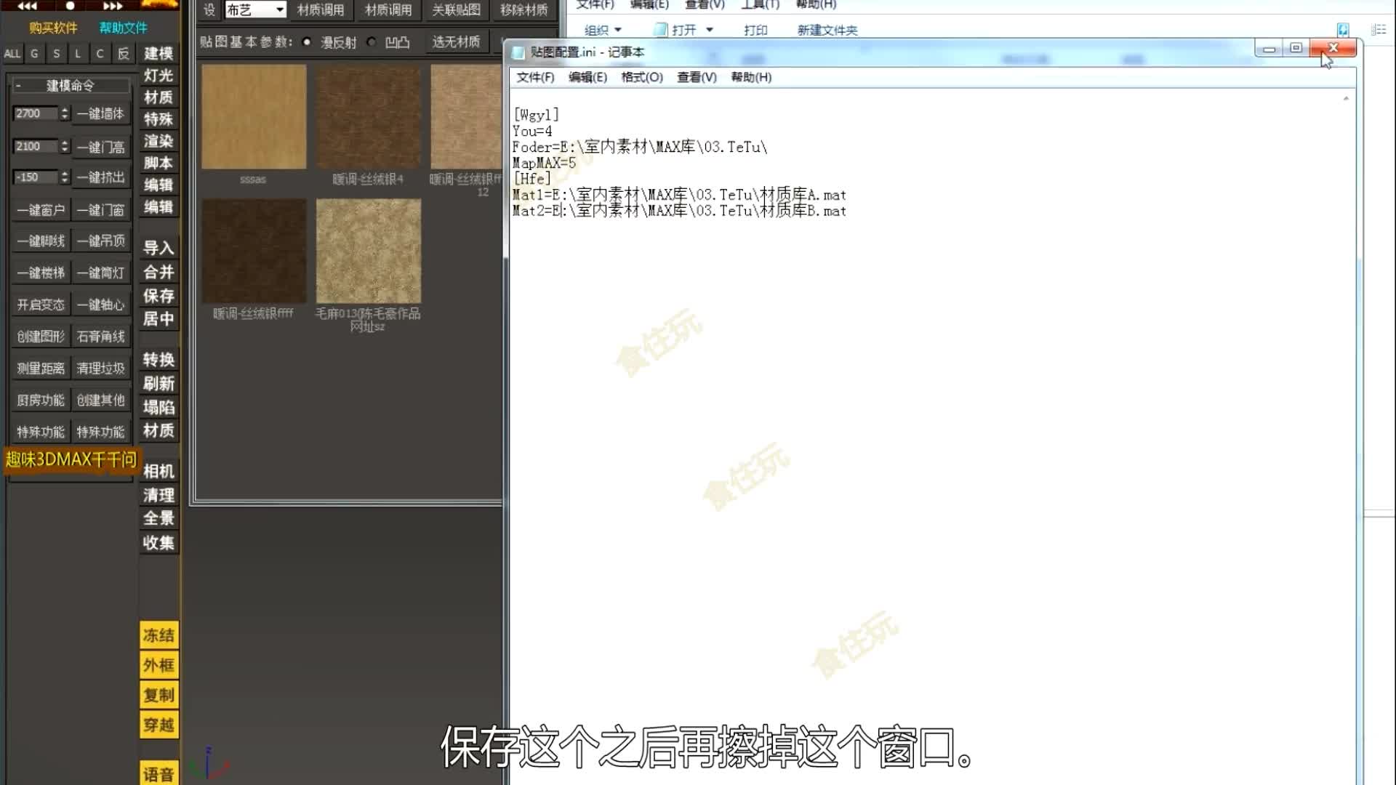Open the 设 (settings) icon on the material toolbar
Screen dimensions: 1396x785
[209, 10]
